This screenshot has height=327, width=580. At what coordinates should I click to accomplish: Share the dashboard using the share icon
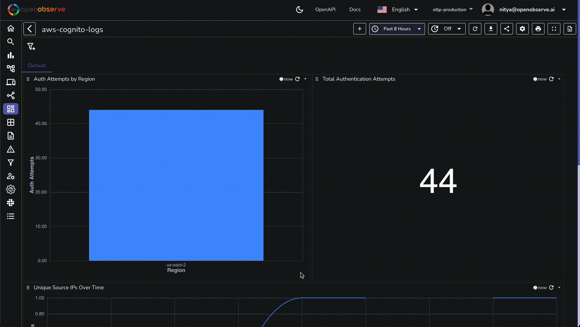point(506,29)
